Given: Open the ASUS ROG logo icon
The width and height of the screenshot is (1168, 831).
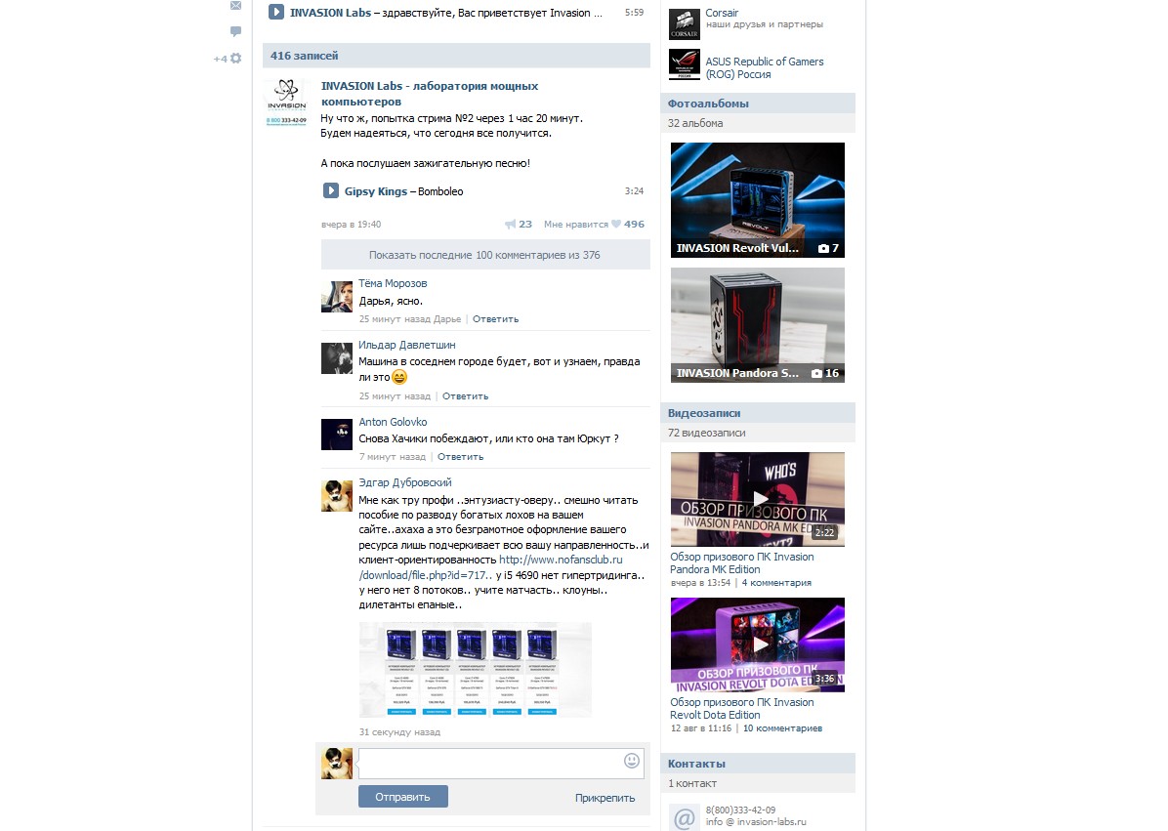Looking at the screenshot, I should [x=685, y=64].
